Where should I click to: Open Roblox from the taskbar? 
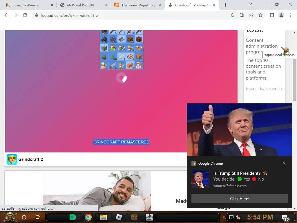pyautogui.click(x=119, y=217)
